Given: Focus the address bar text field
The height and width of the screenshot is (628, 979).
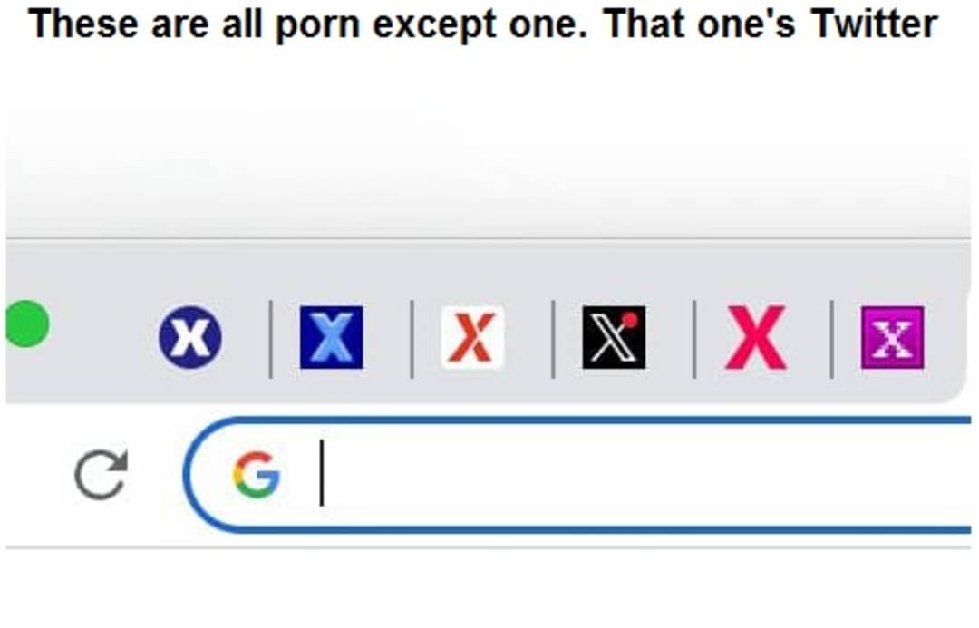Looking at the screenshot, I should click(x=577, y=475).
